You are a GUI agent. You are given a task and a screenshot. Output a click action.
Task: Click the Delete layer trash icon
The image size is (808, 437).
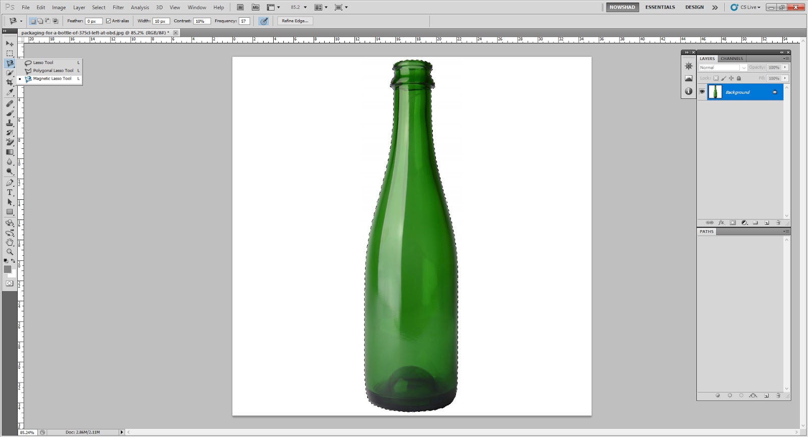pyautogui.click(x=778, y=223)
